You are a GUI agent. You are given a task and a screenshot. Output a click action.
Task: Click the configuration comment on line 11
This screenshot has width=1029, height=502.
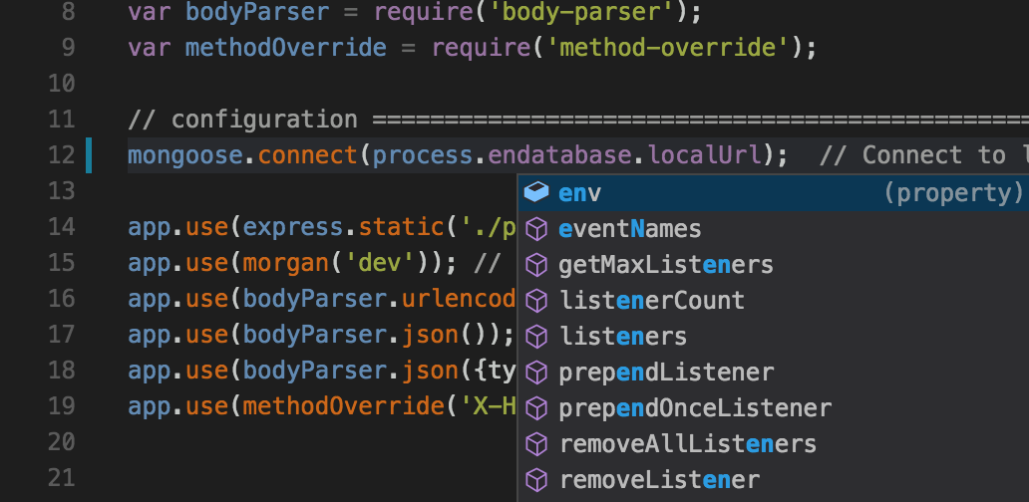point(264,120)
